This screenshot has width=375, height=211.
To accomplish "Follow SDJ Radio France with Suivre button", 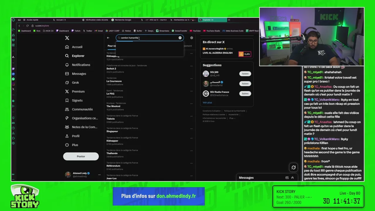I will [x=245, y=93].
